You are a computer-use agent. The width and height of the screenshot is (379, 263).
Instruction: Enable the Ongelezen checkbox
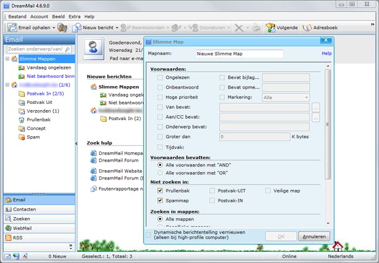160,77
